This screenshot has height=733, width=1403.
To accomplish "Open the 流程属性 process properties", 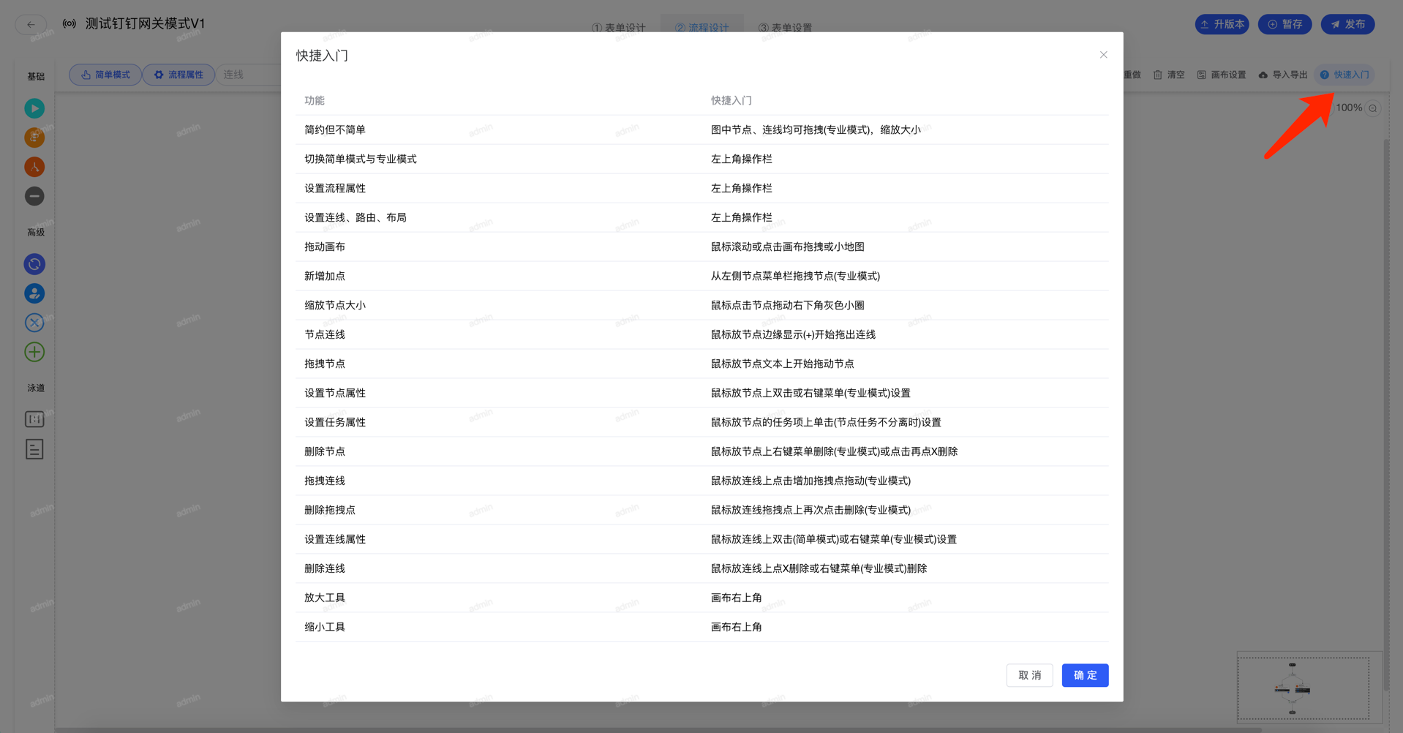I will coord(178,75).
